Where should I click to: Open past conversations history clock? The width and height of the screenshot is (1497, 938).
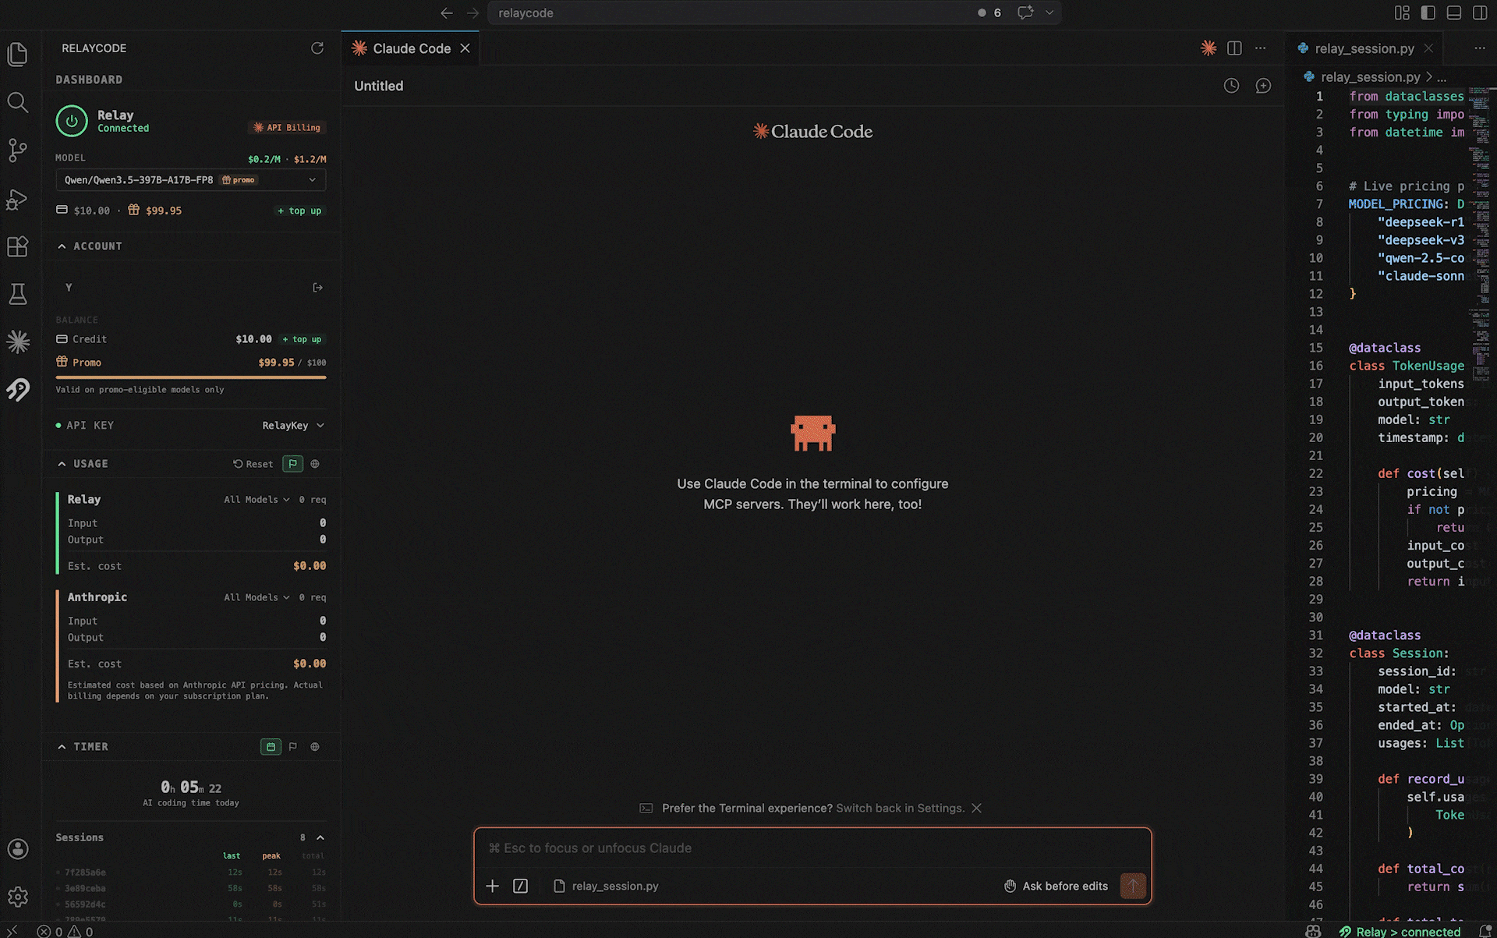click(x=1231, y=86)
